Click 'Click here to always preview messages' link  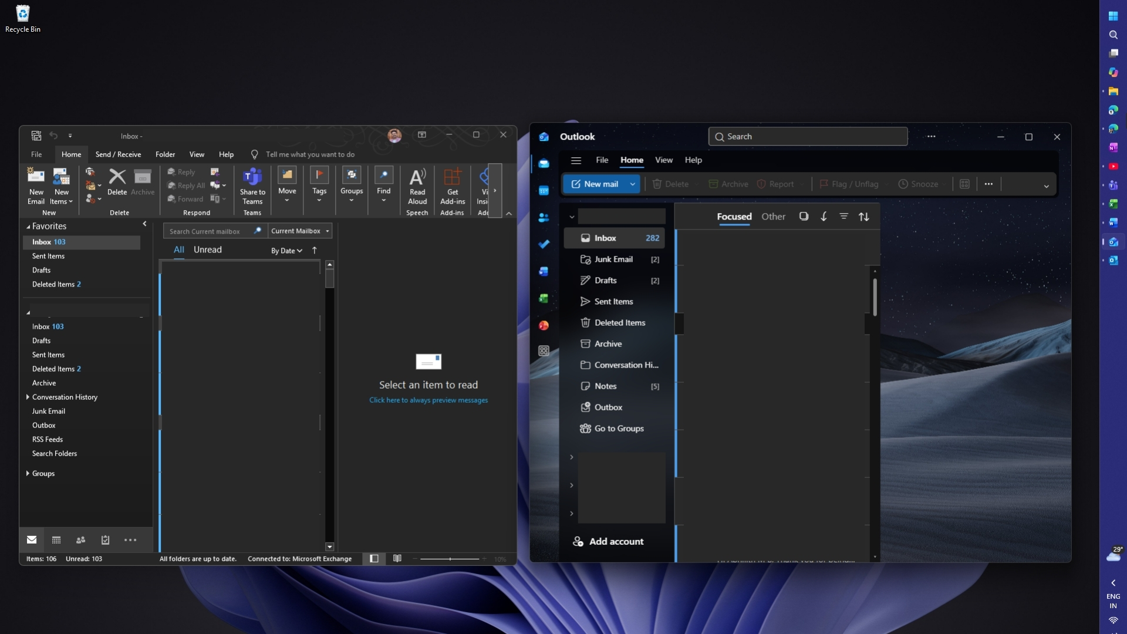pyautogui.click(x=428, y=400)
